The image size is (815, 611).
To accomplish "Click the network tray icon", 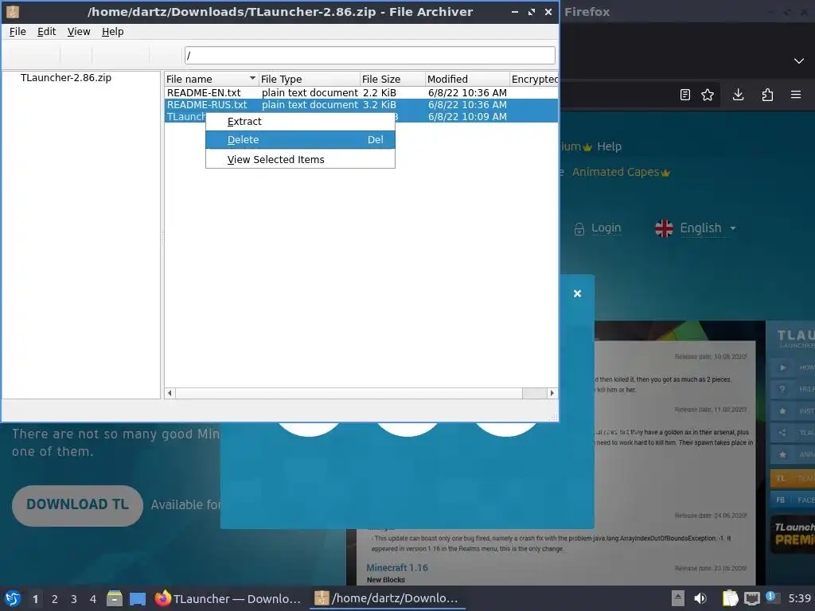I will point(751,599).
